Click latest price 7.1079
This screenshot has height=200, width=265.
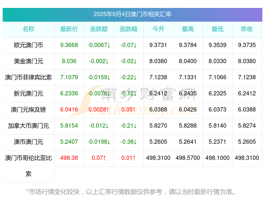69,77
